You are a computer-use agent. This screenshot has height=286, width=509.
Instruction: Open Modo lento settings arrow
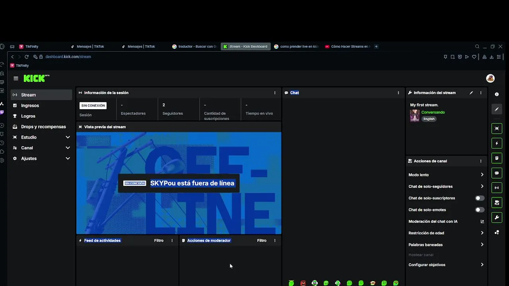482,175
